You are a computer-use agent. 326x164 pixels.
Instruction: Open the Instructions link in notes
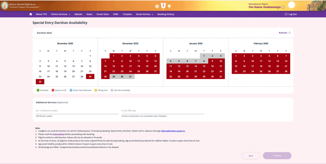(x=59, y=134)
